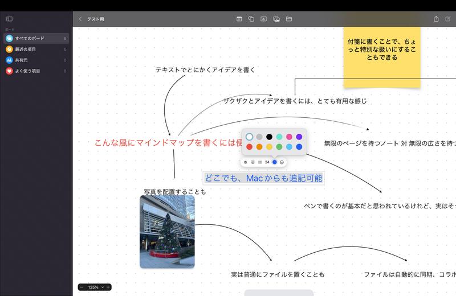
Task: Open the share board icon
Action: point(436,19)
